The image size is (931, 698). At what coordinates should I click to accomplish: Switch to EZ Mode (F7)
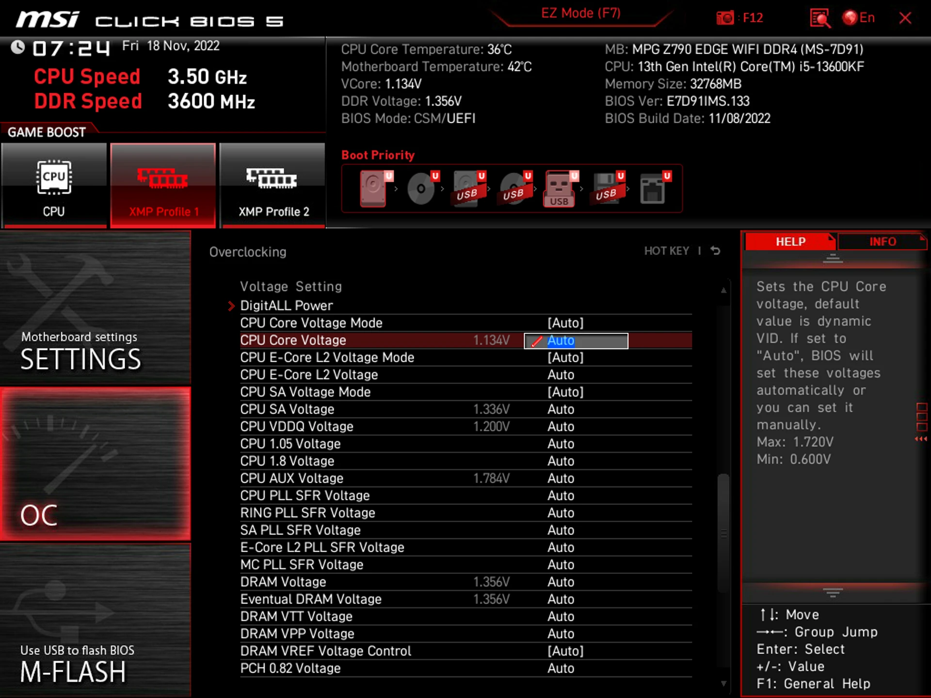(x=581, y=13)
